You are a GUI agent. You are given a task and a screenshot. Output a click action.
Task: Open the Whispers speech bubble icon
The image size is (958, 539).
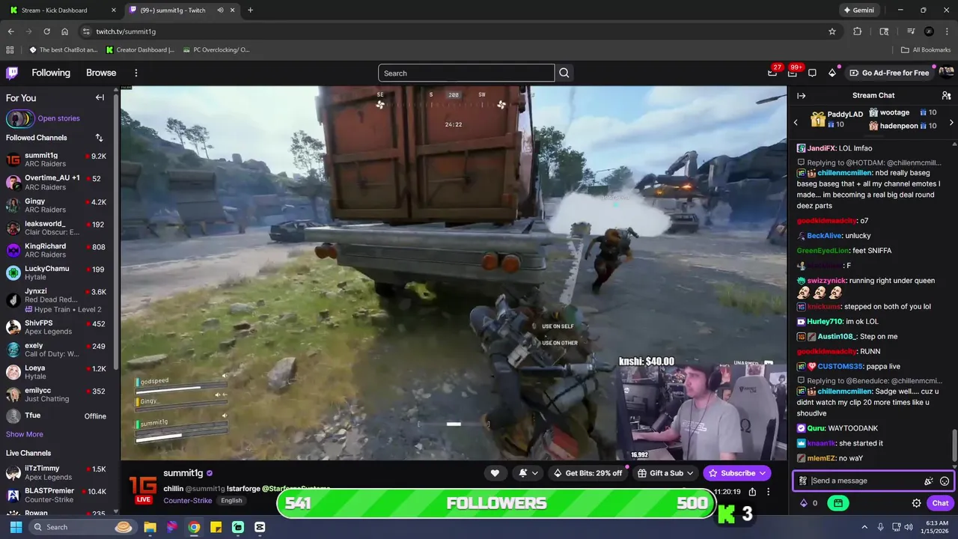coord(812,73)
